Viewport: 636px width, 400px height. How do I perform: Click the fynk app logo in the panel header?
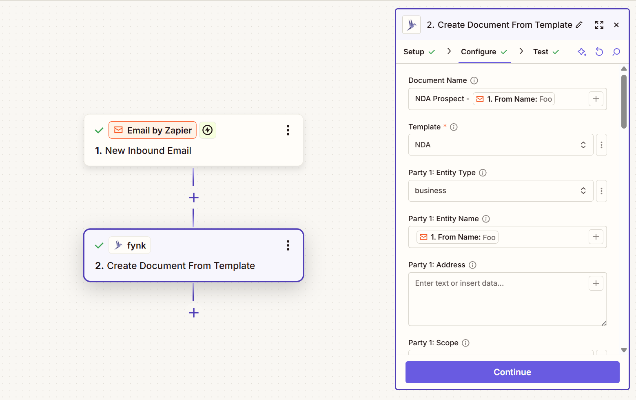coord(411,24)
